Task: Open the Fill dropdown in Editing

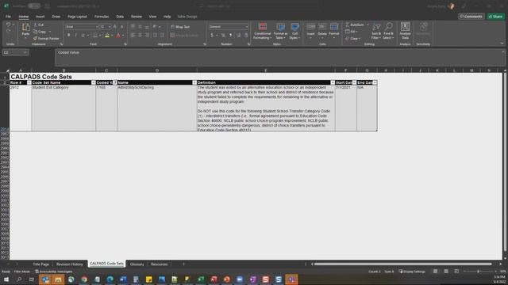Action: pyautogui.click(x=351, y=32)
